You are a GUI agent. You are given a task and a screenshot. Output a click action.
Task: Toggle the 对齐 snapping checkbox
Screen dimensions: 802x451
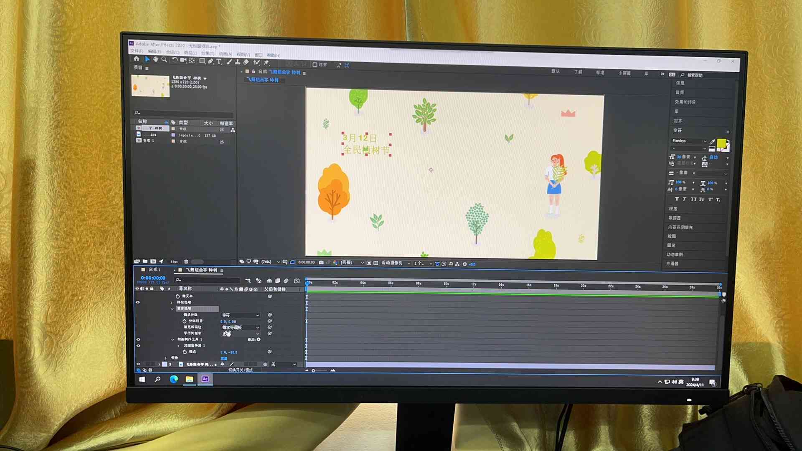coord(315,65)
